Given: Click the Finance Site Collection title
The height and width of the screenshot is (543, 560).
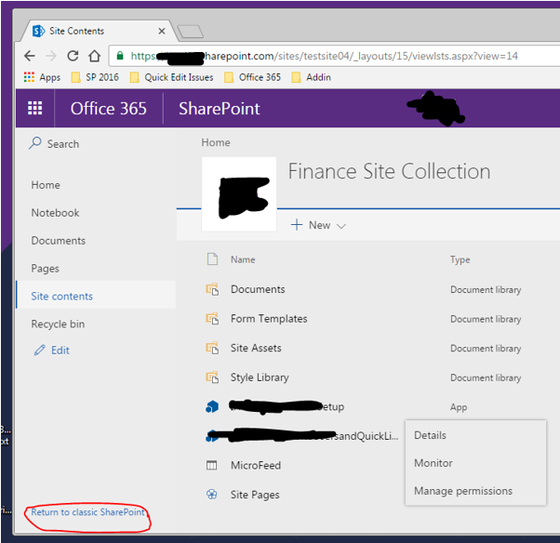Looking at the screenshot, I should [x=389, y=171].
